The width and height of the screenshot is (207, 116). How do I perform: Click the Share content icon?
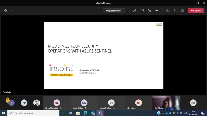click(182, 11)
